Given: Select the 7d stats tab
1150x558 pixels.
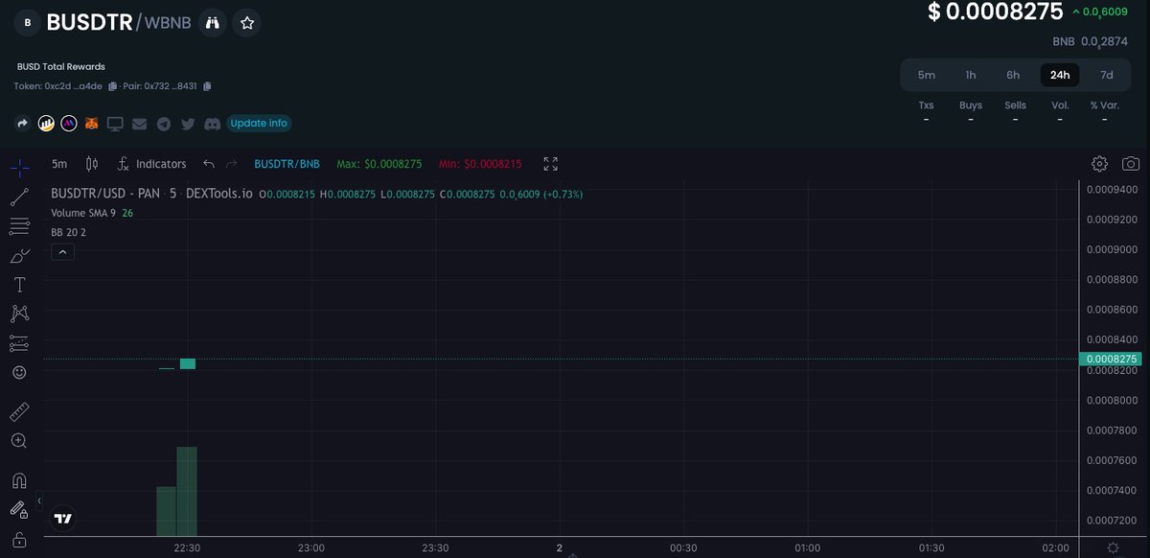Looking at the screenshot, I should (x=1107, y=75).
